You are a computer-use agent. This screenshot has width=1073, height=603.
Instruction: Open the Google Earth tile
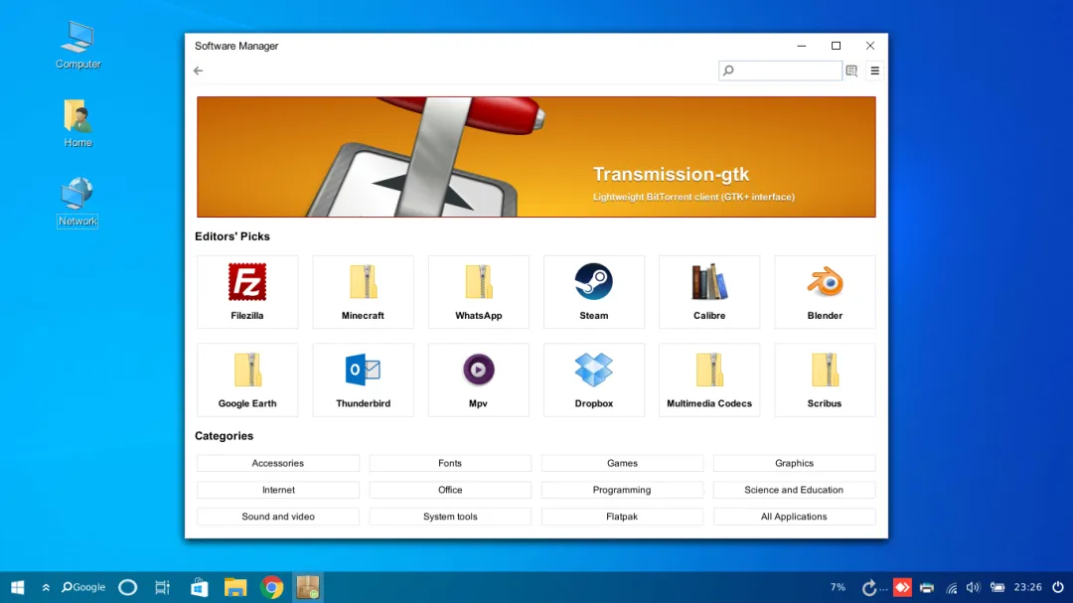pyautogui.click(x=247, y=379)
